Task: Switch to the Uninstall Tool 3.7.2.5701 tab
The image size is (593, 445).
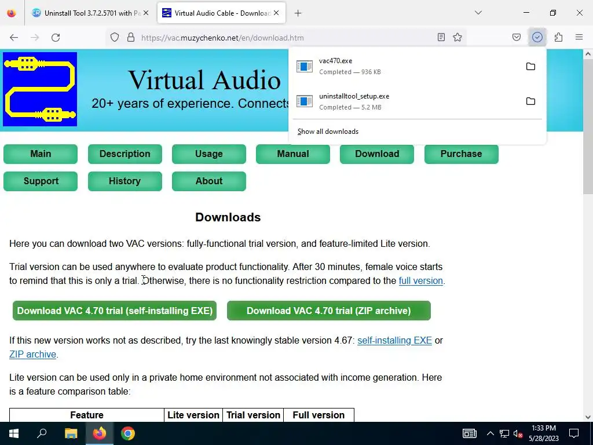Action: 90,13
